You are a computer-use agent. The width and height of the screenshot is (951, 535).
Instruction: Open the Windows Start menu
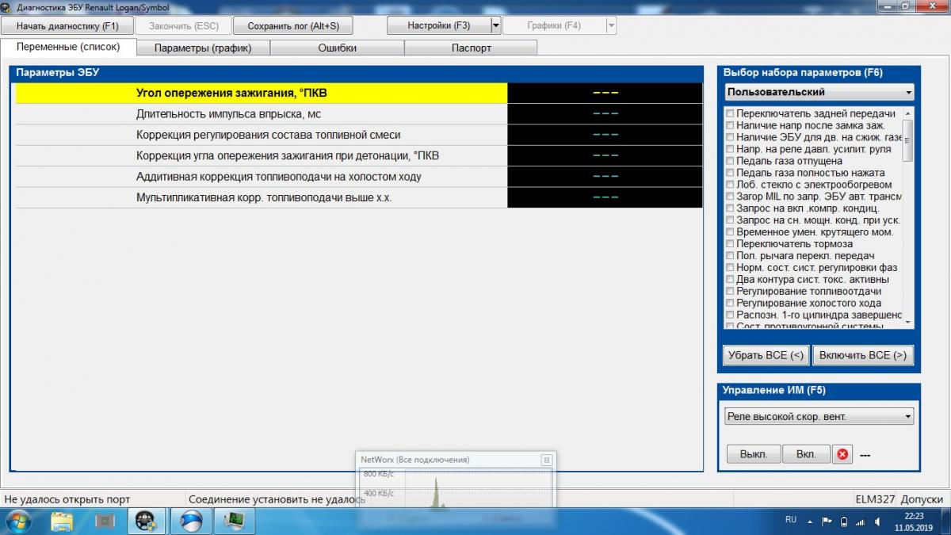pos(17,521)
